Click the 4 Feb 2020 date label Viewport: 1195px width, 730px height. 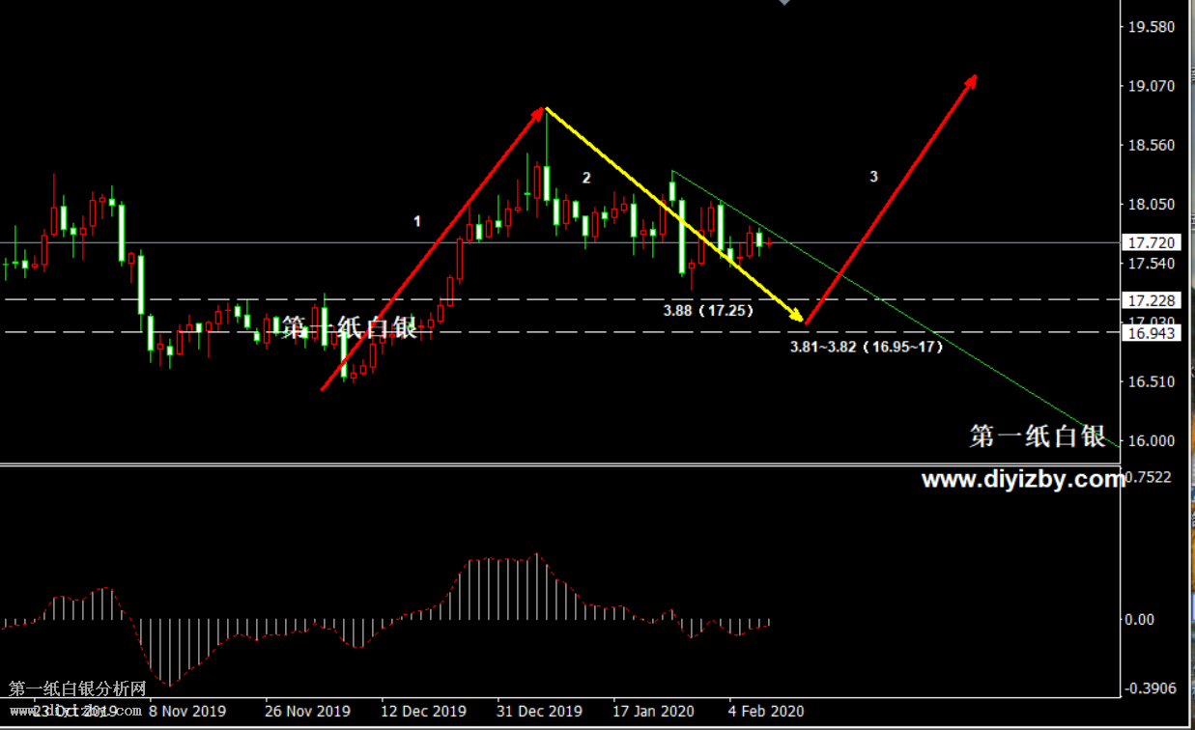[x=766, y=712]
